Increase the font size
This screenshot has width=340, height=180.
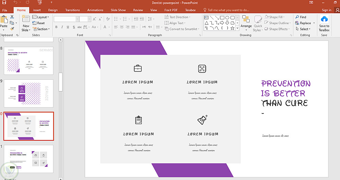[x=94, y=19]
